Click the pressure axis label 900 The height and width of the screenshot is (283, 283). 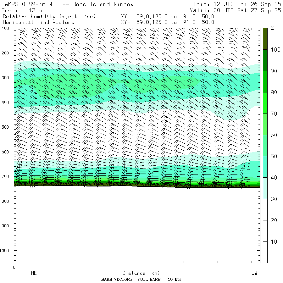[5, 226]
